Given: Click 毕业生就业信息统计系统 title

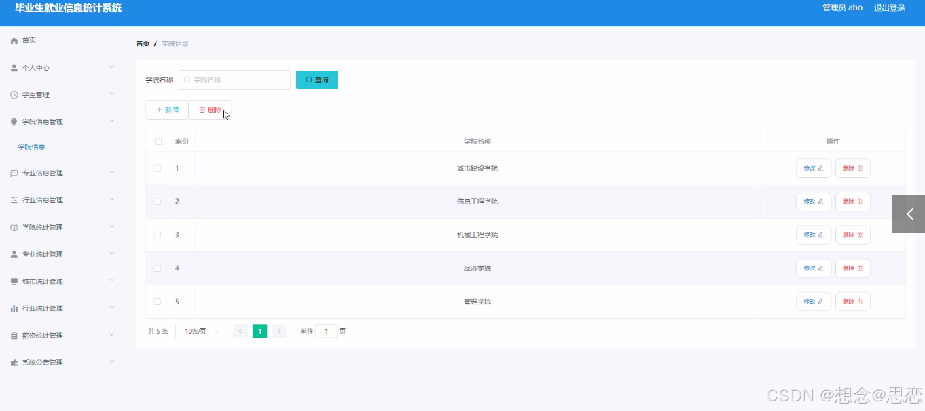Looking at the screenshot, I should pyautogui.click(x=69, y=8).
